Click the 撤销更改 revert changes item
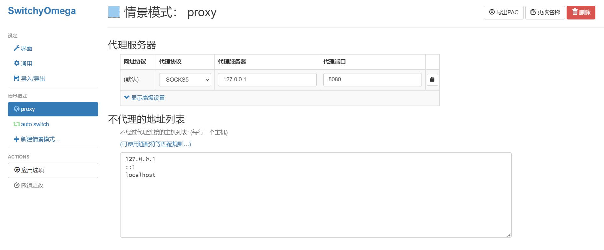 tap(29, 186)
